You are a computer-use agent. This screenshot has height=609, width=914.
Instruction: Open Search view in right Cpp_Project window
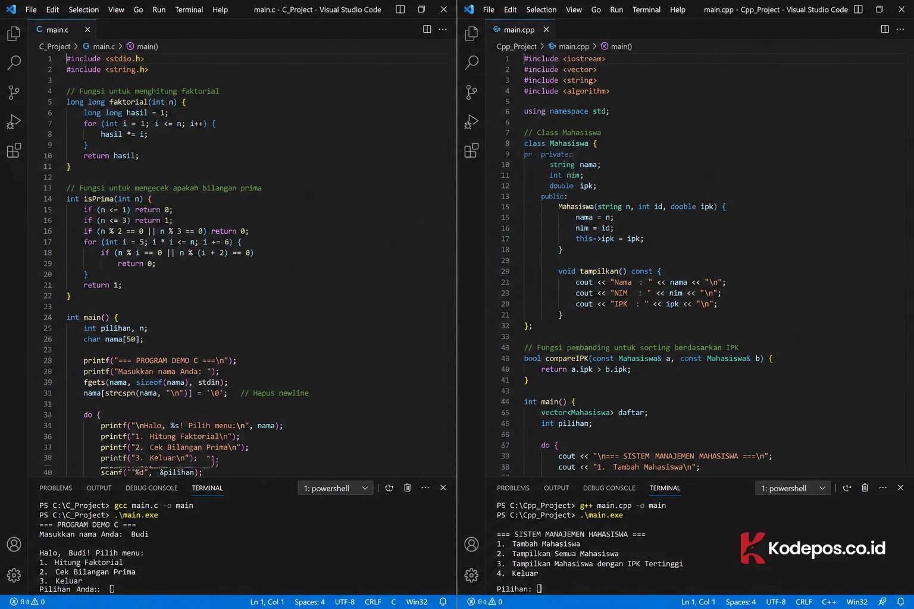pos(471,62)
